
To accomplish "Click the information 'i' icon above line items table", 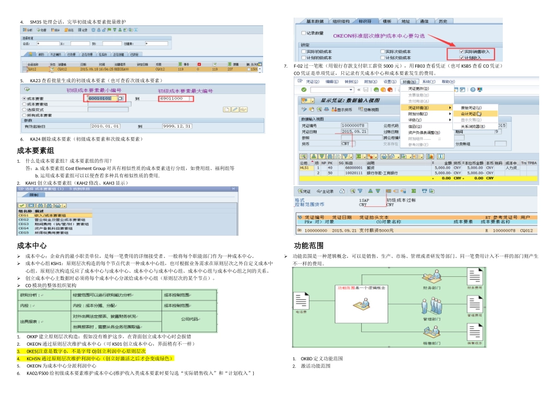I will point(440,156).
